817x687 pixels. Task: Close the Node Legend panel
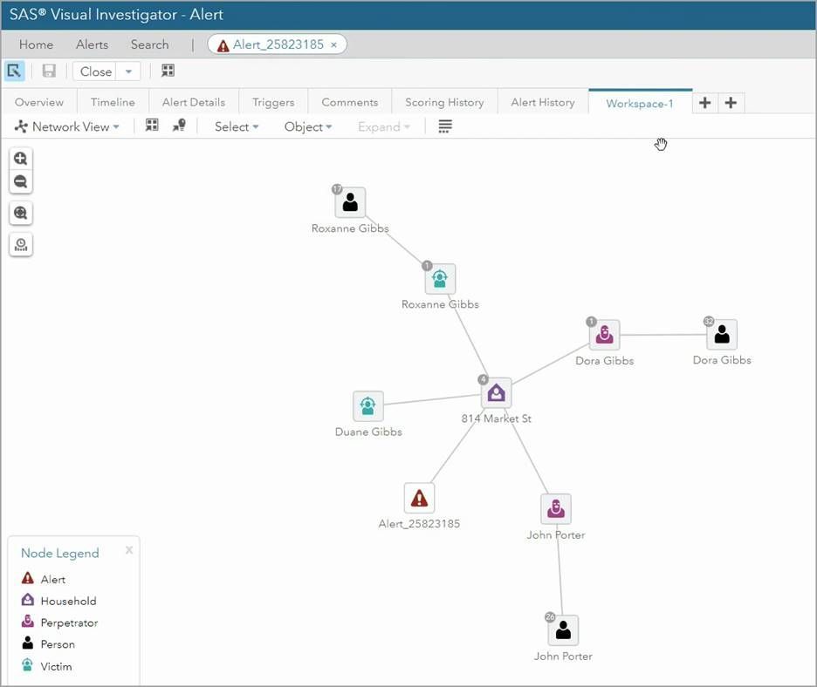[129, 550]
